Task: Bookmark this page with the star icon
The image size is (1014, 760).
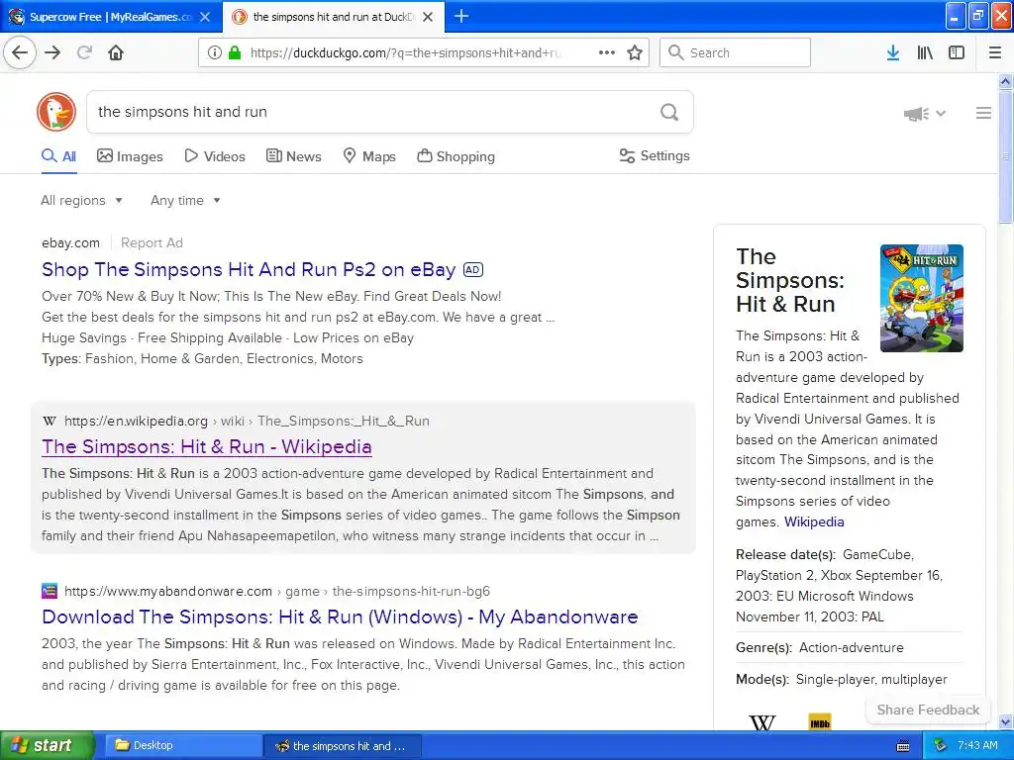Action: coord(635,52)
